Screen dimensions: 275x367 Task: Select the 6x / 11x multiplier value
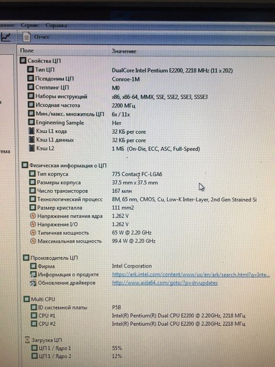(120, 114)
